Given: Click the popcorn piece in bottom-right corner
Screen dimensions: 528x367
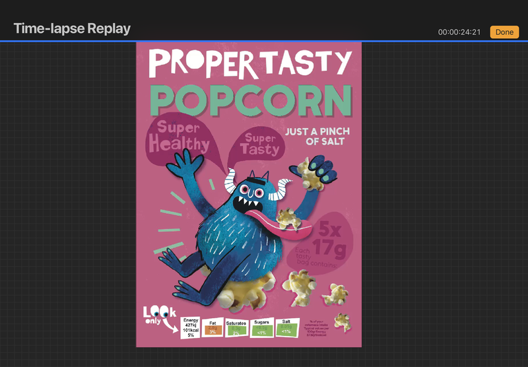Looking at the screenshot, I should (342, 322).
